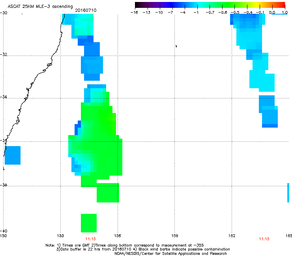Click the longitude label "156"
This screenshot has height=256, width=292.
tap(118, 236)
